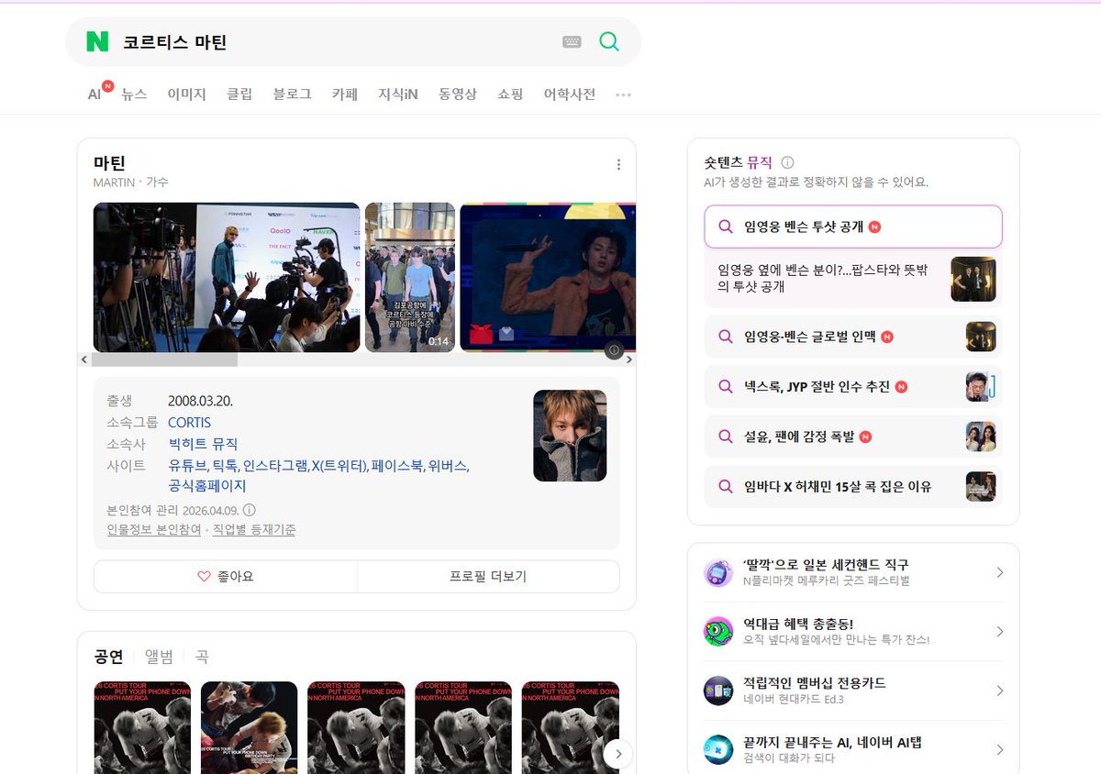Click the gallery horizontal scrollbar thumb
1101x774 pixels.
coord(164,359)
